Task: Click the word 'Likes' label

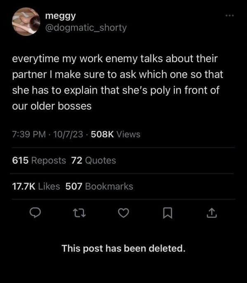Action: click(x=49, y=186)
